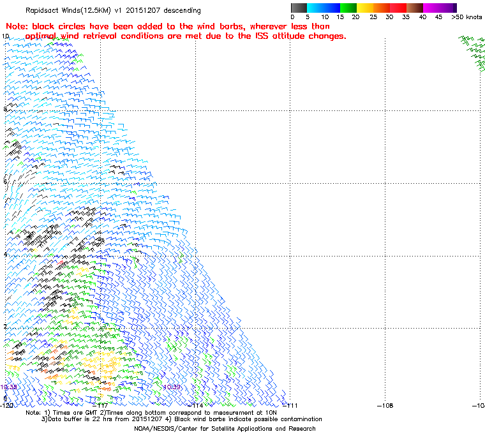Click the "5" label under the color bar
Viewport: 485px width, 439px height.
coord(308,17)
